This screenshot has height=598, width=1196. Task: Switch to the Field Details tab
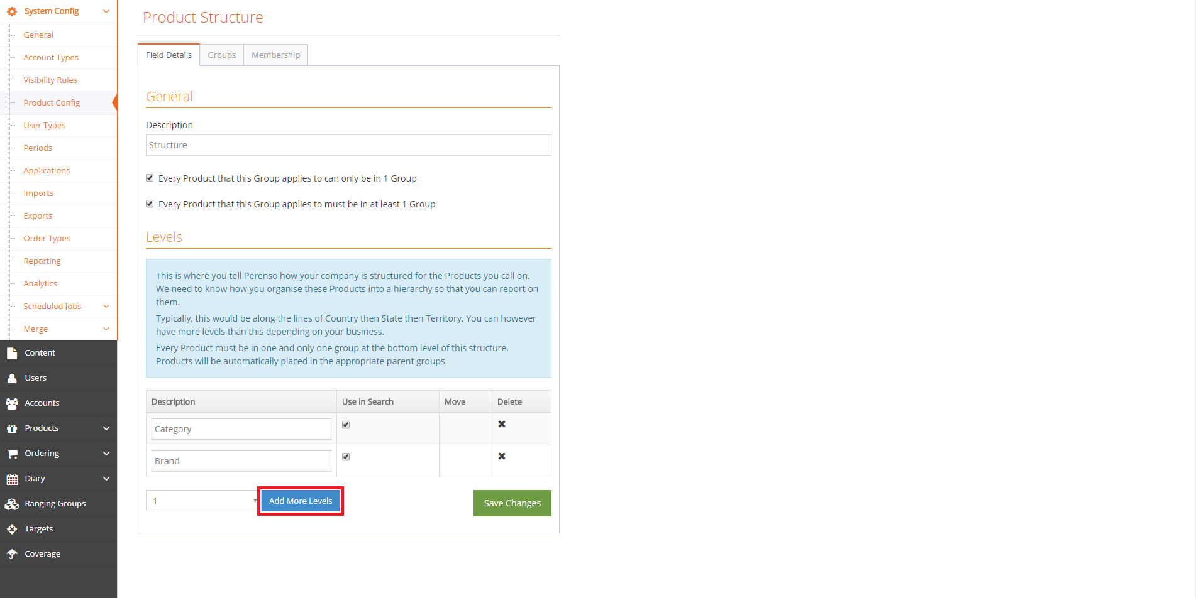pos(169,55)
